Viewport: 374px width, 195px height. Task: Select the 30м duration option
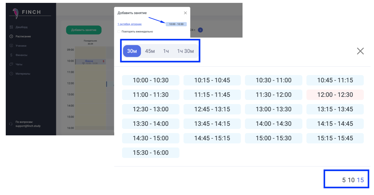132,51
